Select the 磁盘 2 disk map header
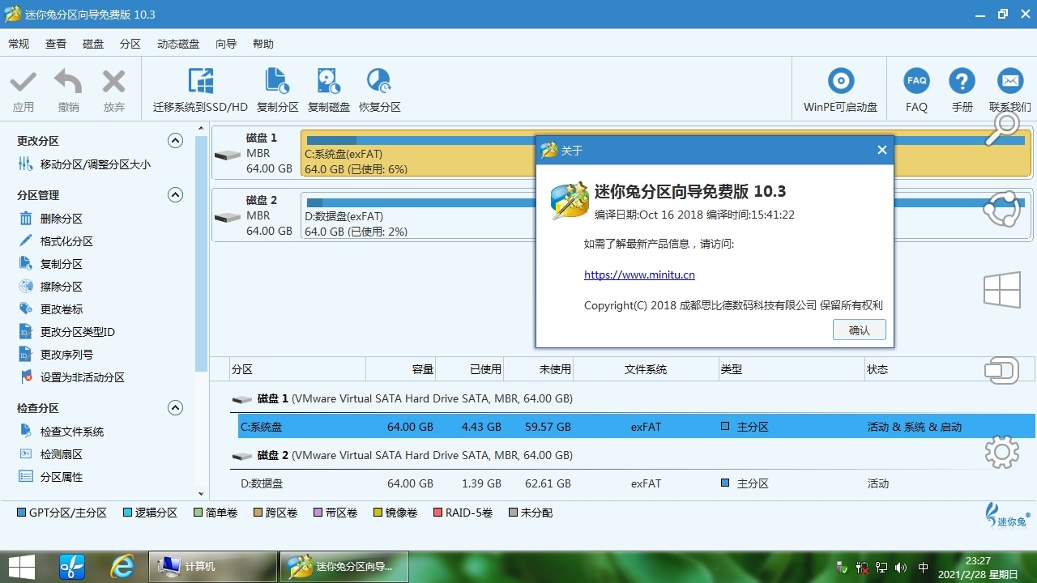The height and width of the screenshot is (583, 1037). click(x=254, y=215)
